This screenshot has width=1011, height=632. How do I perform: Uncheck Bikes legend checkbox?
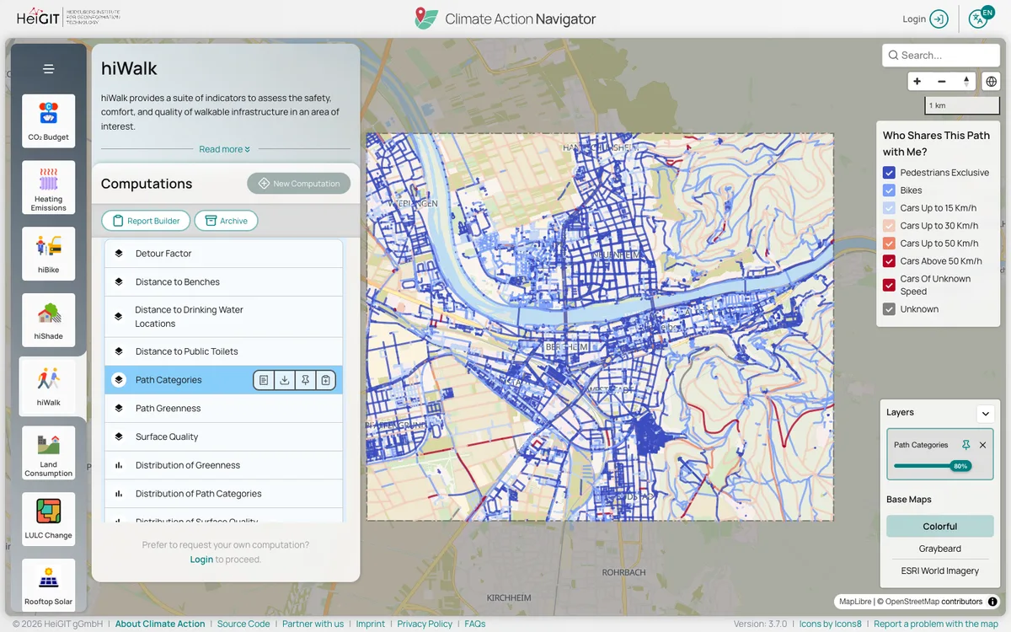click(889, 190)
